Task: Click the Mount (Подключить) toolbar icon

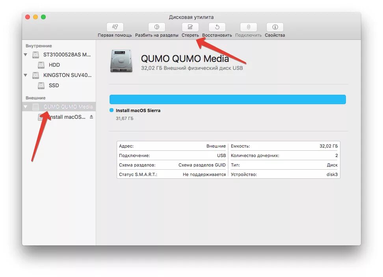Action: click(248, 27)
